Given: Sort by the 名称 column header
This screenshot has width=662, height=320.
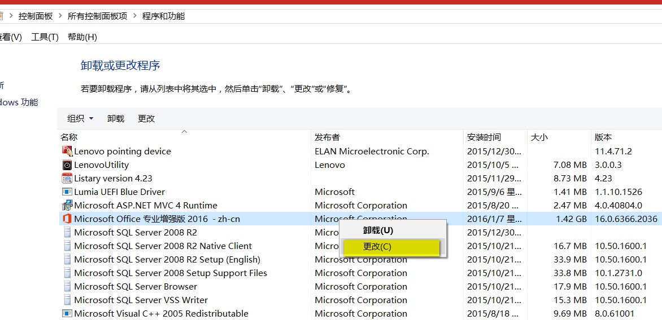Looking at the screenshot, I should point(184,137).
